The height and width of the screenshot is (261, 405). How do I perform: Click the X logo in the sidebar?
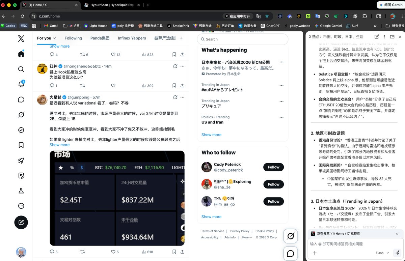21,38
